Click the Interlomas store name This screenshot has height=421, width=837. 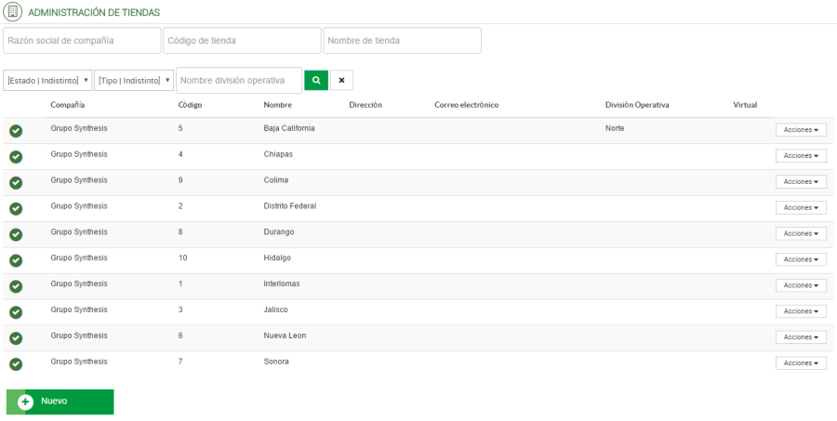(x=282, y=283)
